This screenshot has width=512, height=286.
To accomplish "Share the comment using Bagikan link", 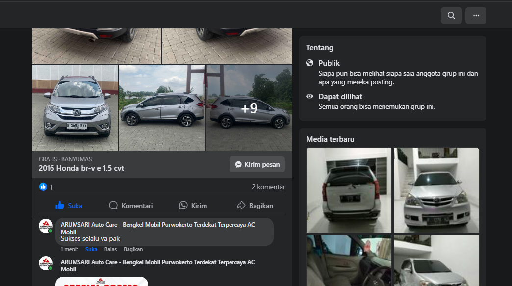I will click(133, 249).
